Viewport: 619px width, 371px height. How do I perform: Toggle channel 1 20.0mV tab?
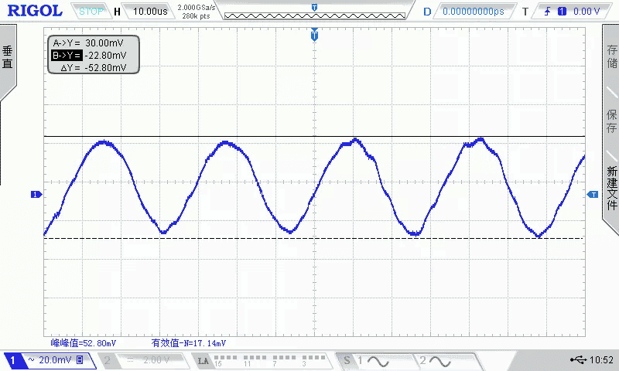coord(48,361)
